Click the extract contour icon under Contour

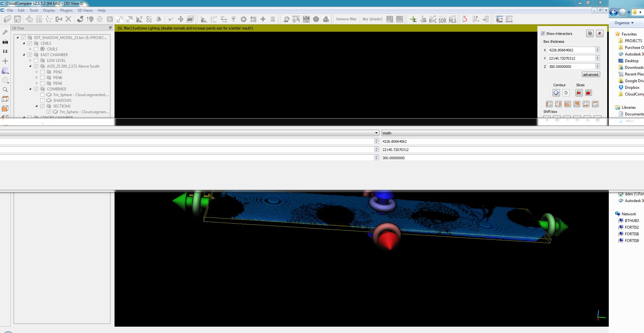coord(556,93)
